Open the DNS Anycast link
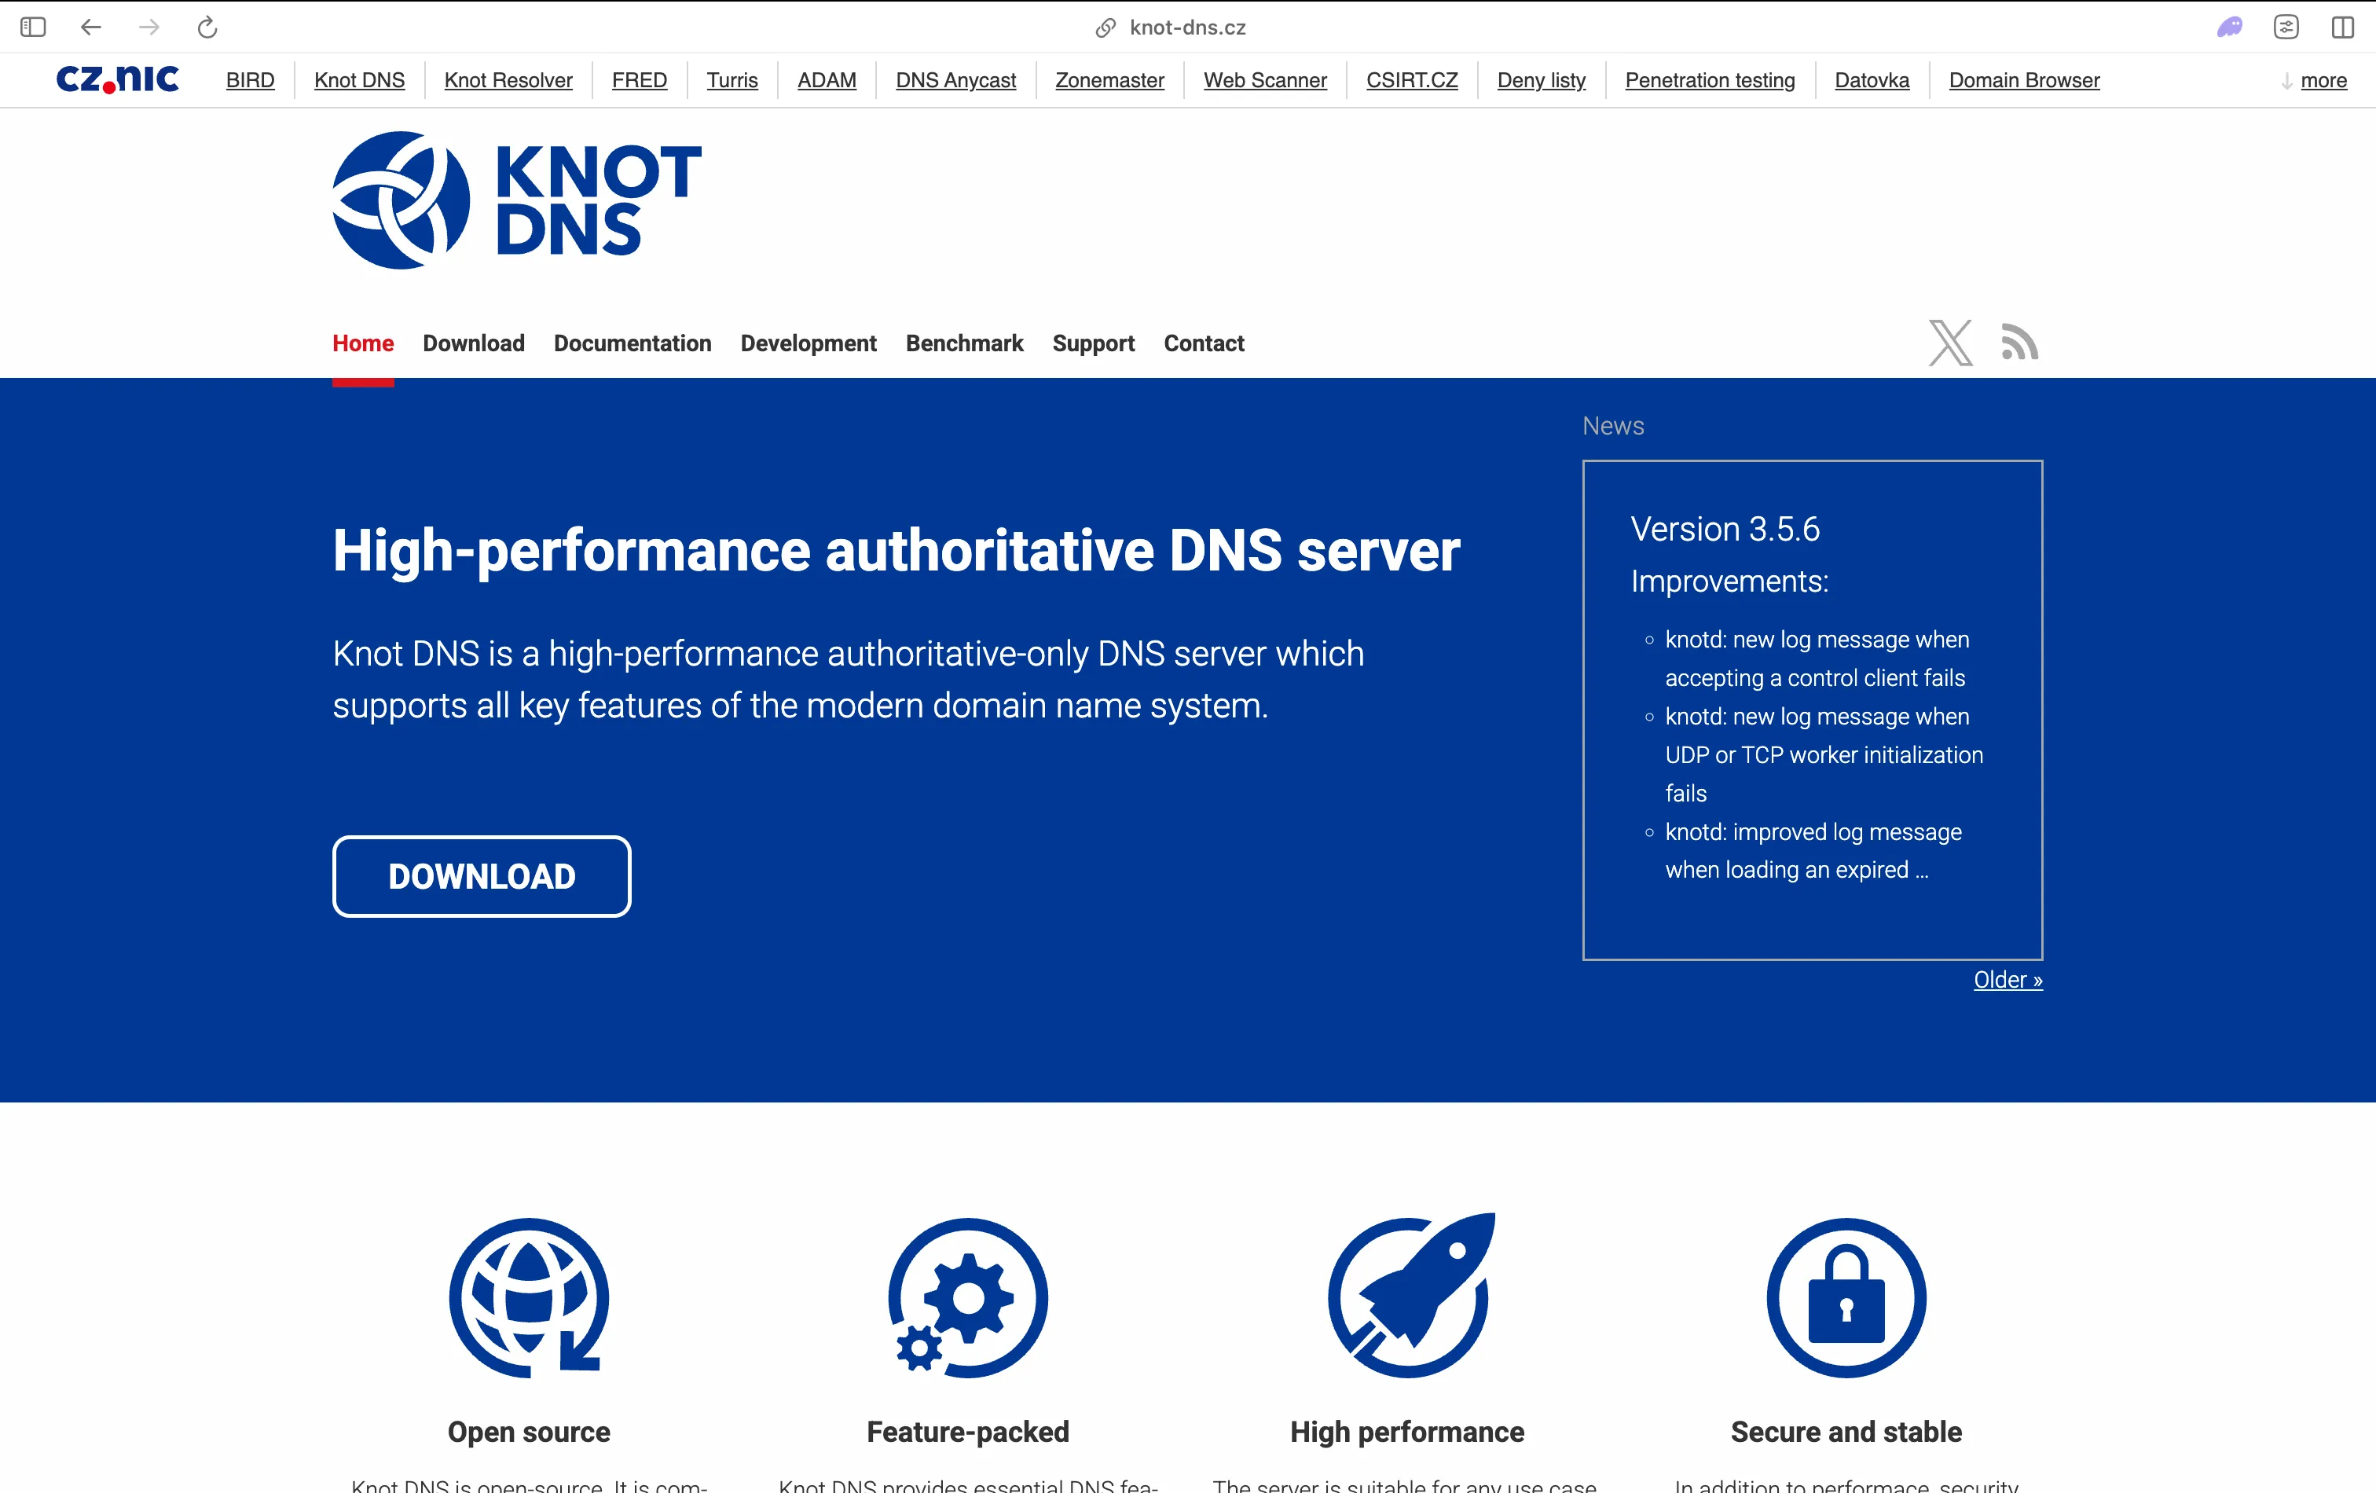2376x1493 pixels. point(956,80)
